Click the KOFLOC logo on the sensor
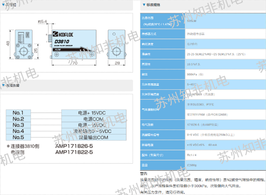The height and width of the screenshot is (195, 266). 63,34
